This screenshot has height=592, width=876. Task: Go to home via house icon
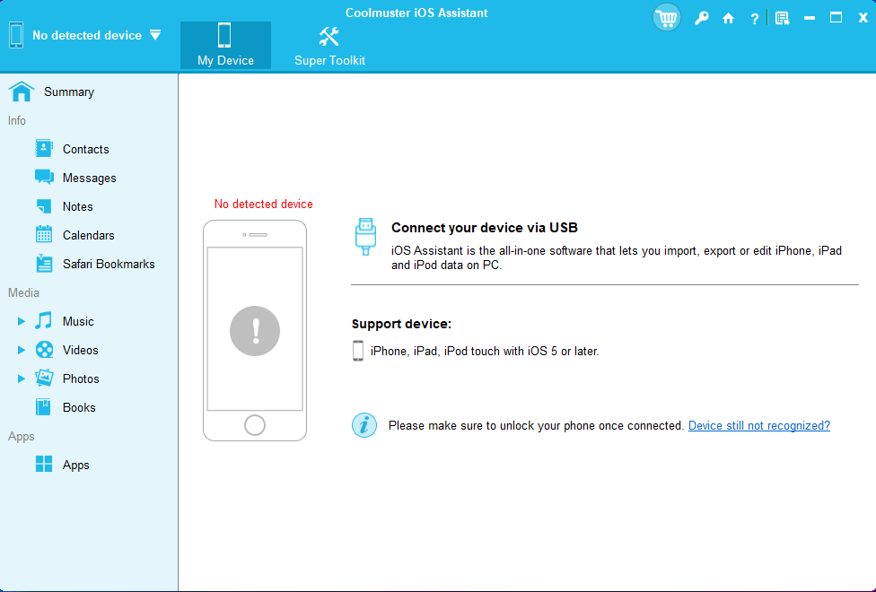point(728,19)
